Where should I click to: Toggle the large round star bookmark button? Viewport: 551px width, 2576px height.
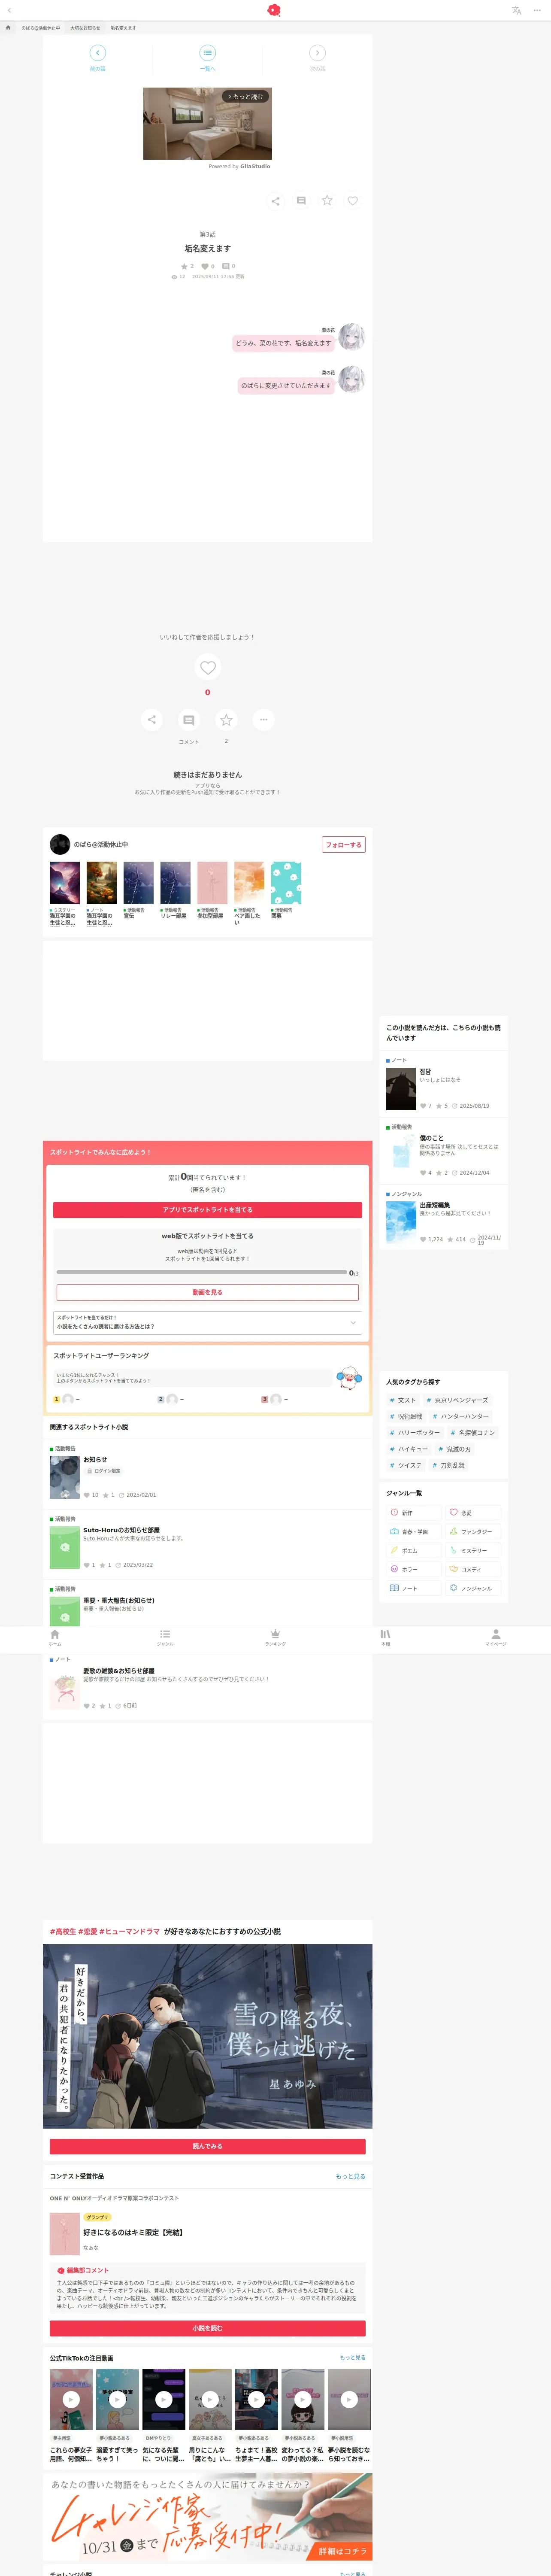(x=226, y=720)
